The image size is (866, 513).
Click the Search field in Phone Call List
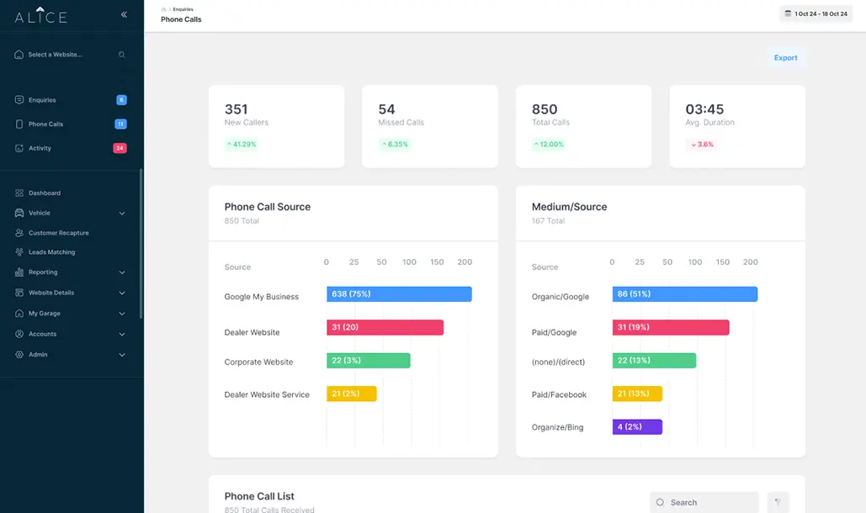click(704, 503)
